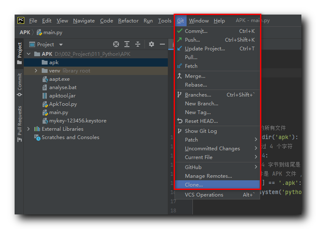Viewport: 316px width, 229px height.
Task: Click the blue Update Project arrow icon
Action: 179,48
